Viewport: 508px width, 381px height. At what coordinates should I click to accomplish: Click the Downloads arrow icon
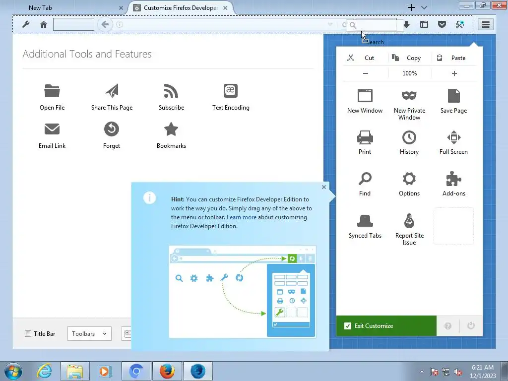coord(406,24)
